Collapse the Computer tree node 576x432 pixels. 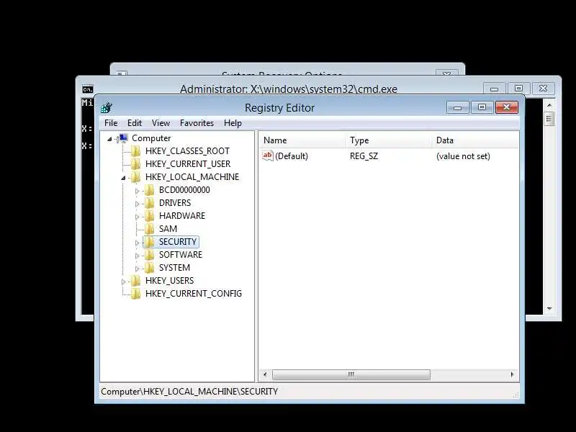click(109, 139)
